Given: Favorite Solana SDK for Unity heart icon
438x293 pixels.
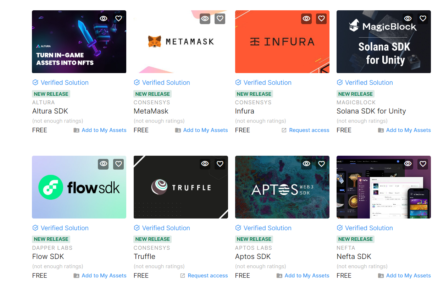Looking at the screenshot, I should 423,18.
